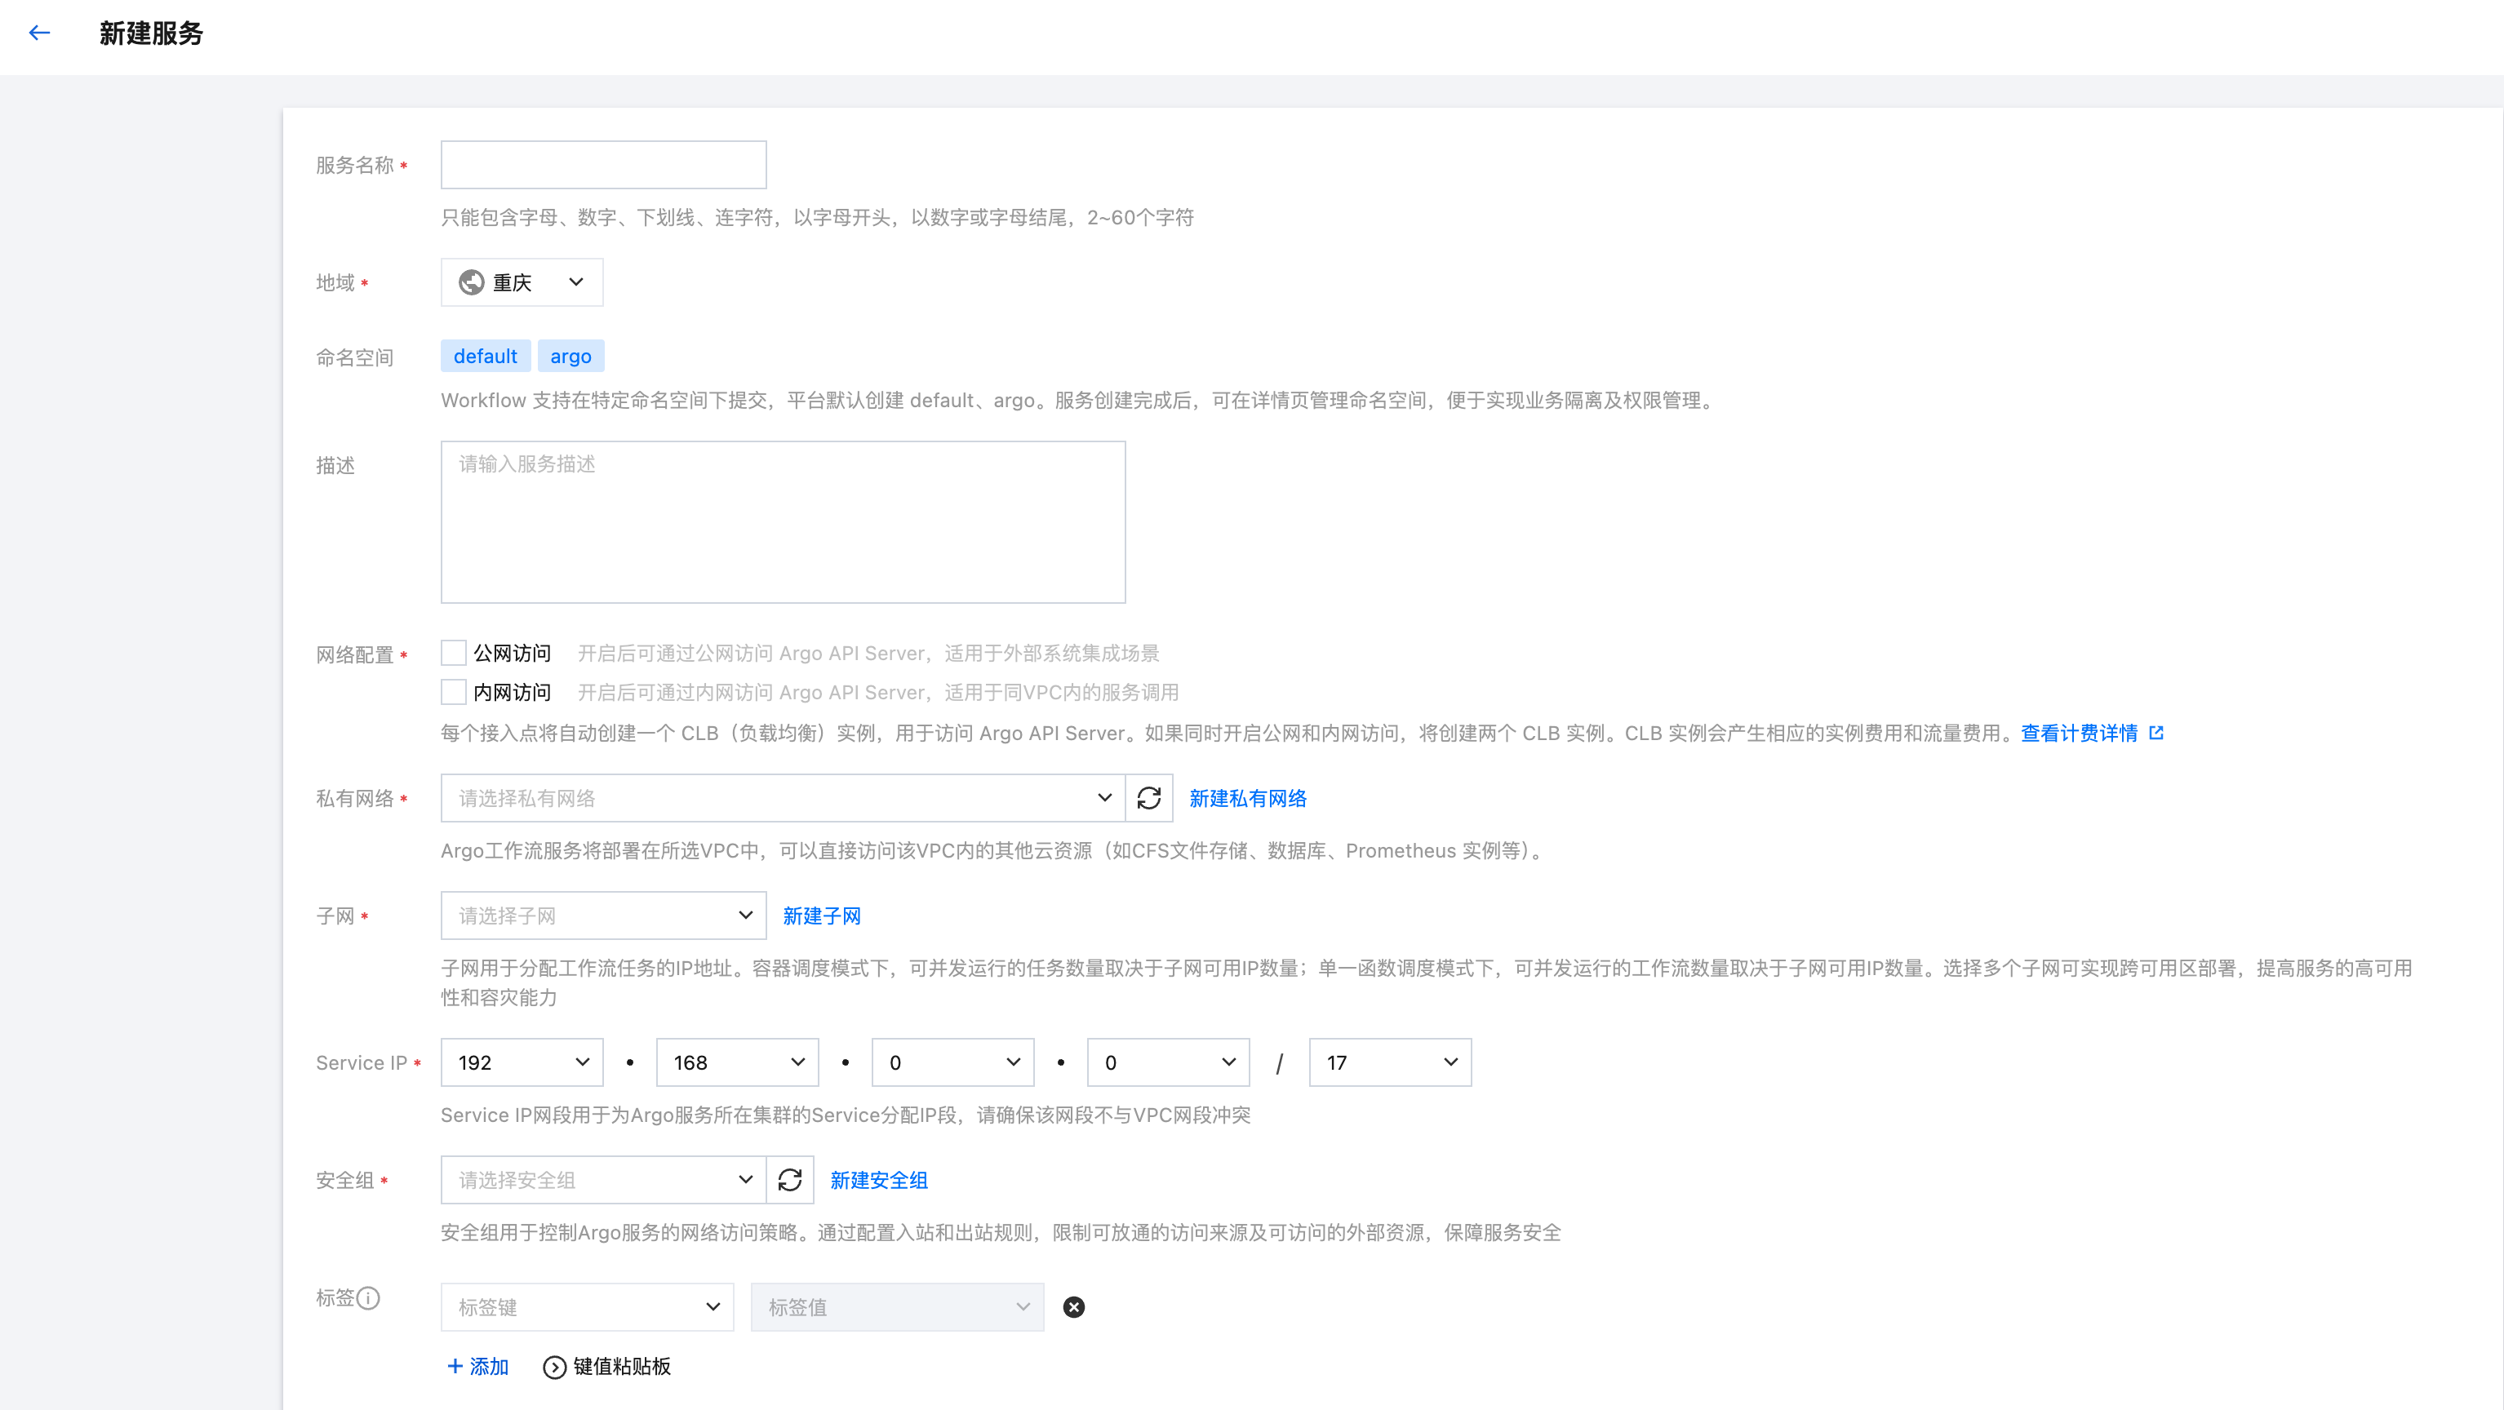Click the 新建私有网络 link
Screen dimensions: 2504x1410
1247,798
